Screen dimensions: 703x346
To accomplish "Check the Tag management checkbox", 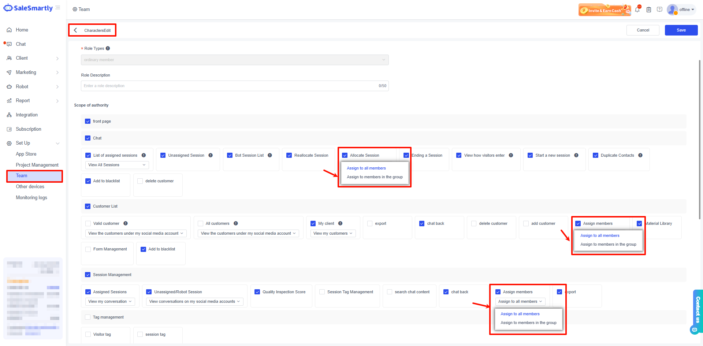I will click(x=88, y=317).
